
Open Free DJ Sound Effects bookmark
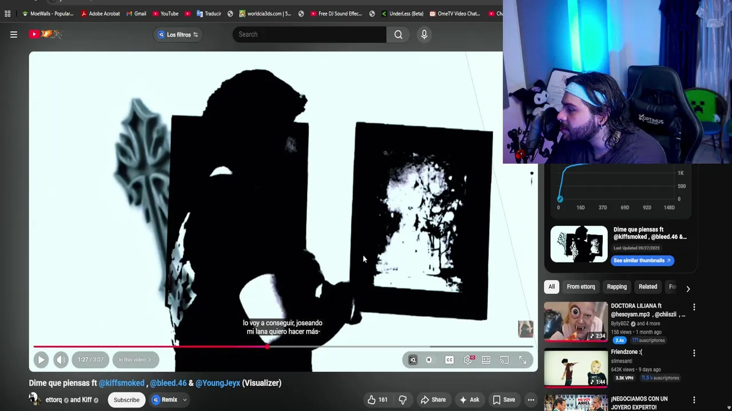click(x=336, y=14)
